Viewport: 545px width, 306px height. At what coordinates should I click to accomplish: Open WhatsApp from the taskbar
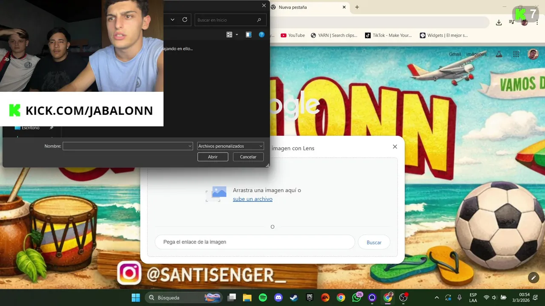click(357, 297)
